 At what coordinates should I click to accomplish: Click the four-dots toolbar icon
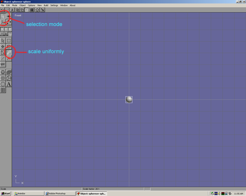point(32,10)
